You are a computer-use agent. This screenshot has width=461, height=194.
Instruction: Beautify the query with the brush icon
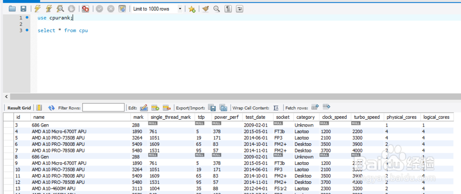206,9
